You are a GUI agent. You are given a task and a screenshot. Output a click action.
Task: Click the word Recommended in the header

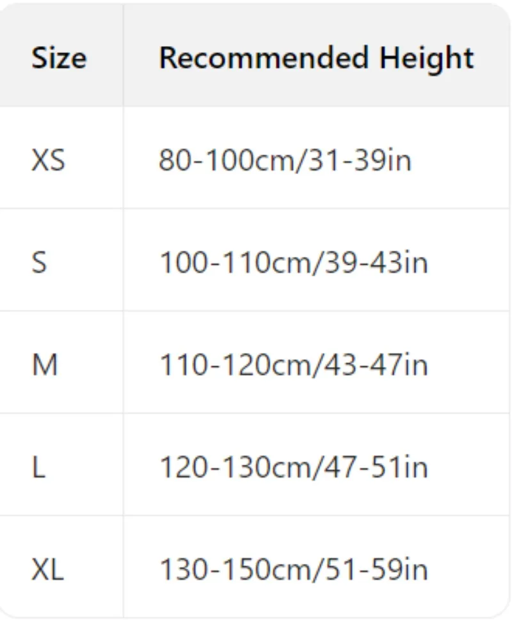(x=264, y=58)
